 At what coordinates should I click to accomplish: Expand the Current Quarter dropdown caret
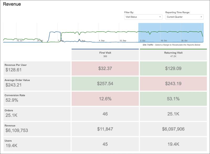tap(201, 17)
